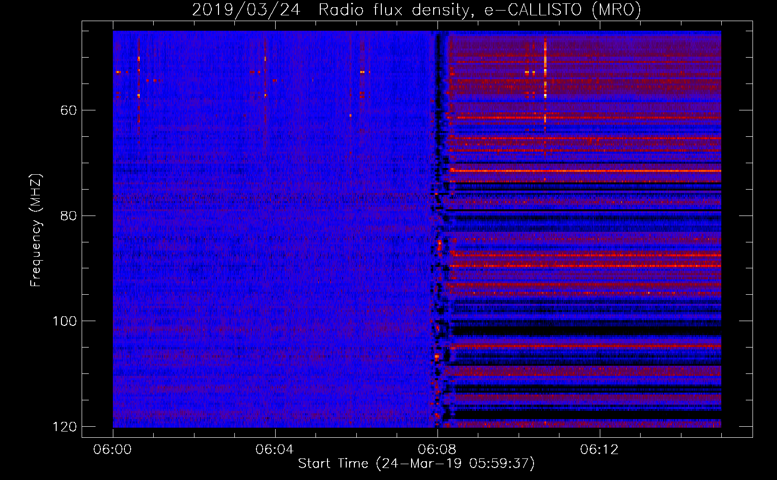The image size is (777, 480).
Task: Click the 120 frequency tick label
Action: pos(64,426)
